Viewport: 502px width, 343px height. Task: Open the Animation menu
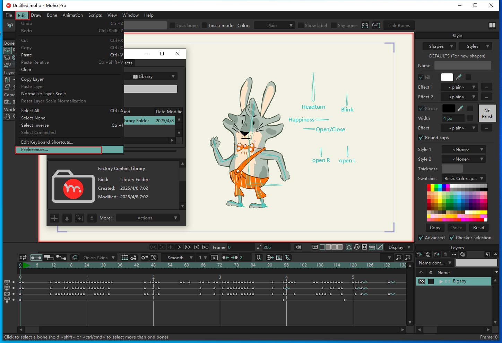click(x=73, y=15)
